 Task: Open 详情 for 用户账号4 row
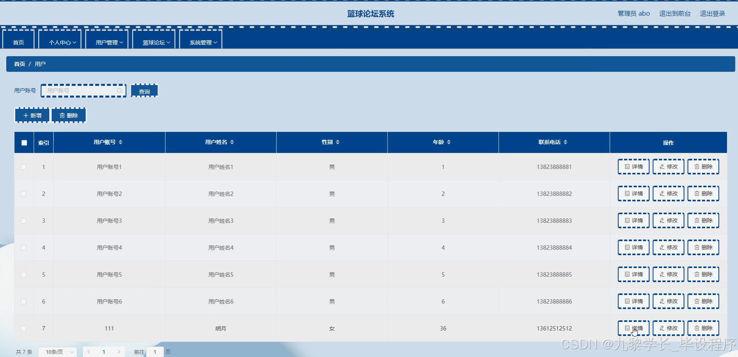pos(634,247)
